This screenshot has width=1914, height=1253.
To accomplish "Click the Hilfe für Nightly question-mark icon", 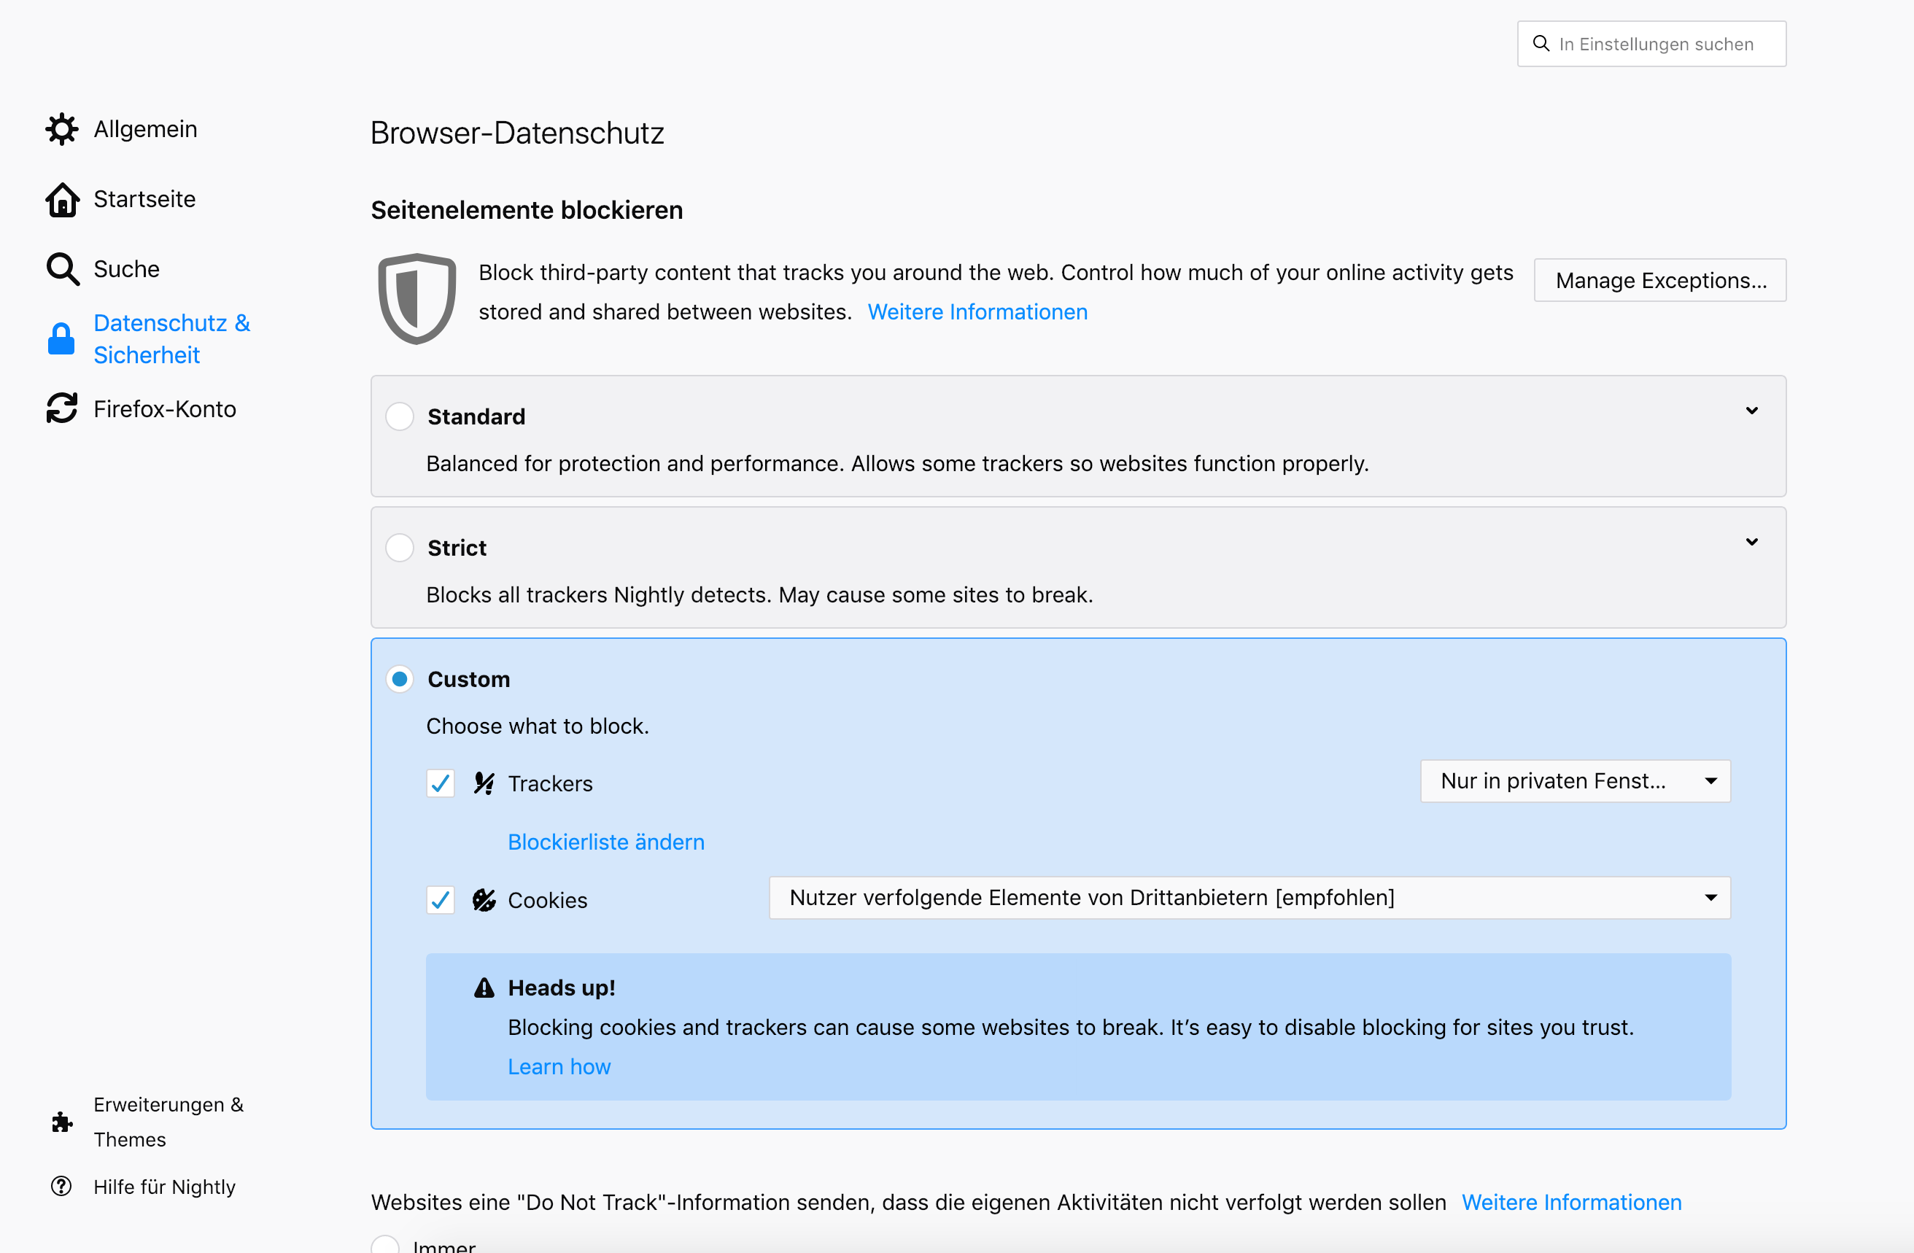I will 61,1186.
